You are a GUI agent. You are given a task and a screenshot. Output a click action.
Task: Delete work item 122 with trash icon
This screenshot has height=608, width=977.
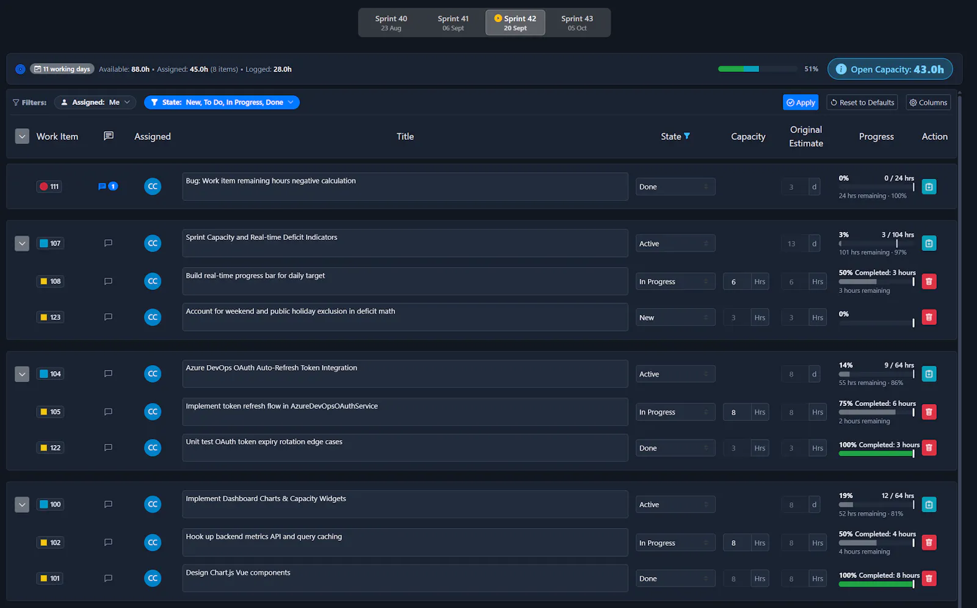tap(929, 448)
